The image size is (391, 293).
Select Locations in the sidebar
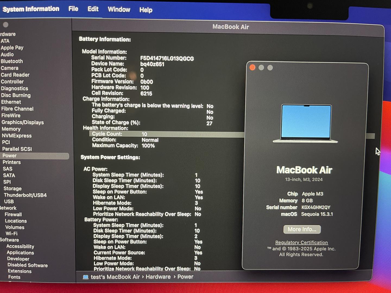(16, 221)
